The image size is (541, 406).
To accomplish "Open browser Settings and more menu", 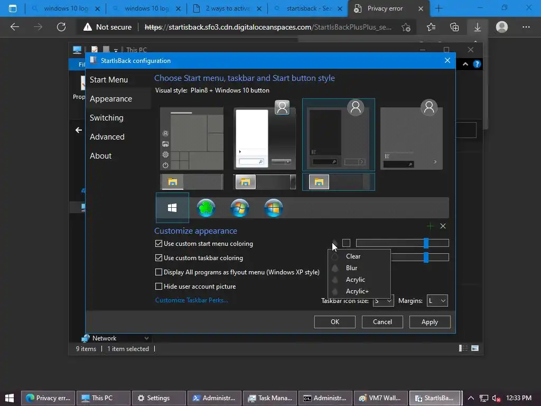I will point(526,27).
